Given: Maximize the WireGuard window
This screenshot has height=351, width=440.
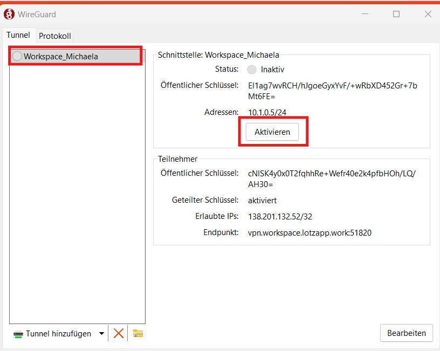Looking at the screenshot, I should click(x=396, y=14).
